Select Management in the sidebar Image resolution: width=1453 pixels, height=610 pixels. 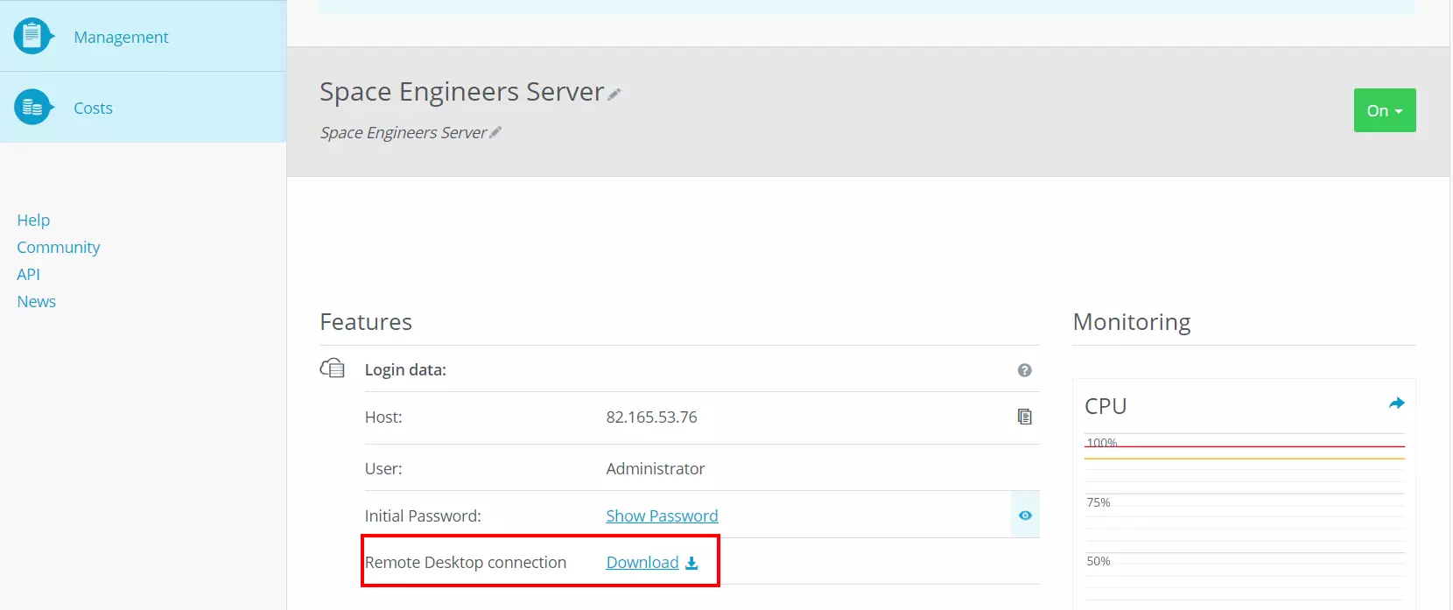tap(121, 37)
